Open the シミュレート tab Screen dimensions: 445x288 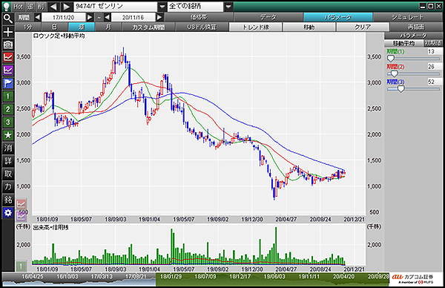point(407,17)
